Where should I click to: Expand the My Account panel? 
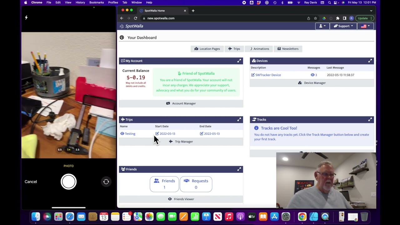click(239, 61)
